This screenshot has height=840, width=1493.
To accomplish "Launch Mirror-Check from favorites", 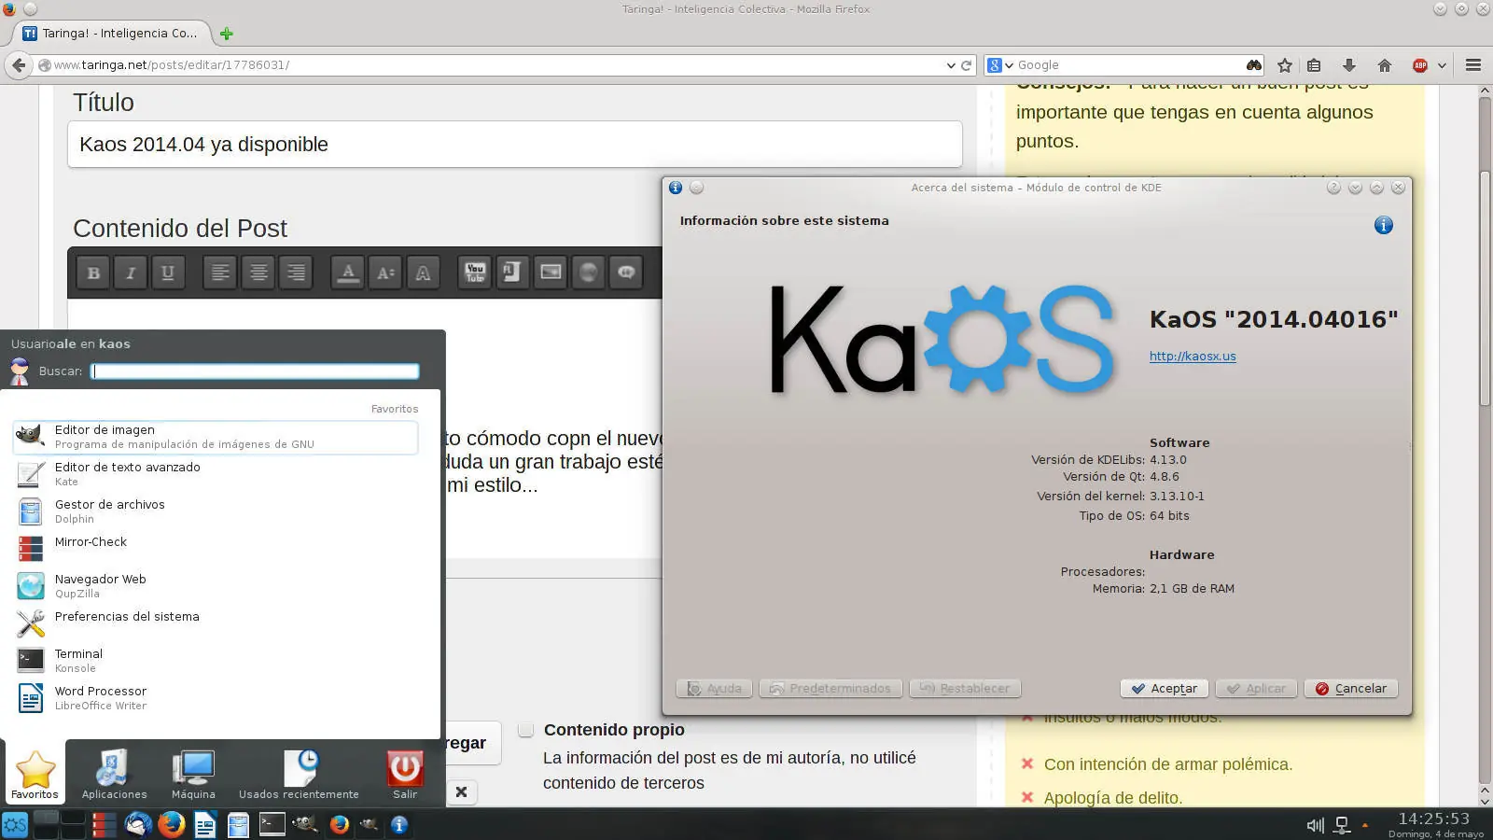I will [215, 548].
